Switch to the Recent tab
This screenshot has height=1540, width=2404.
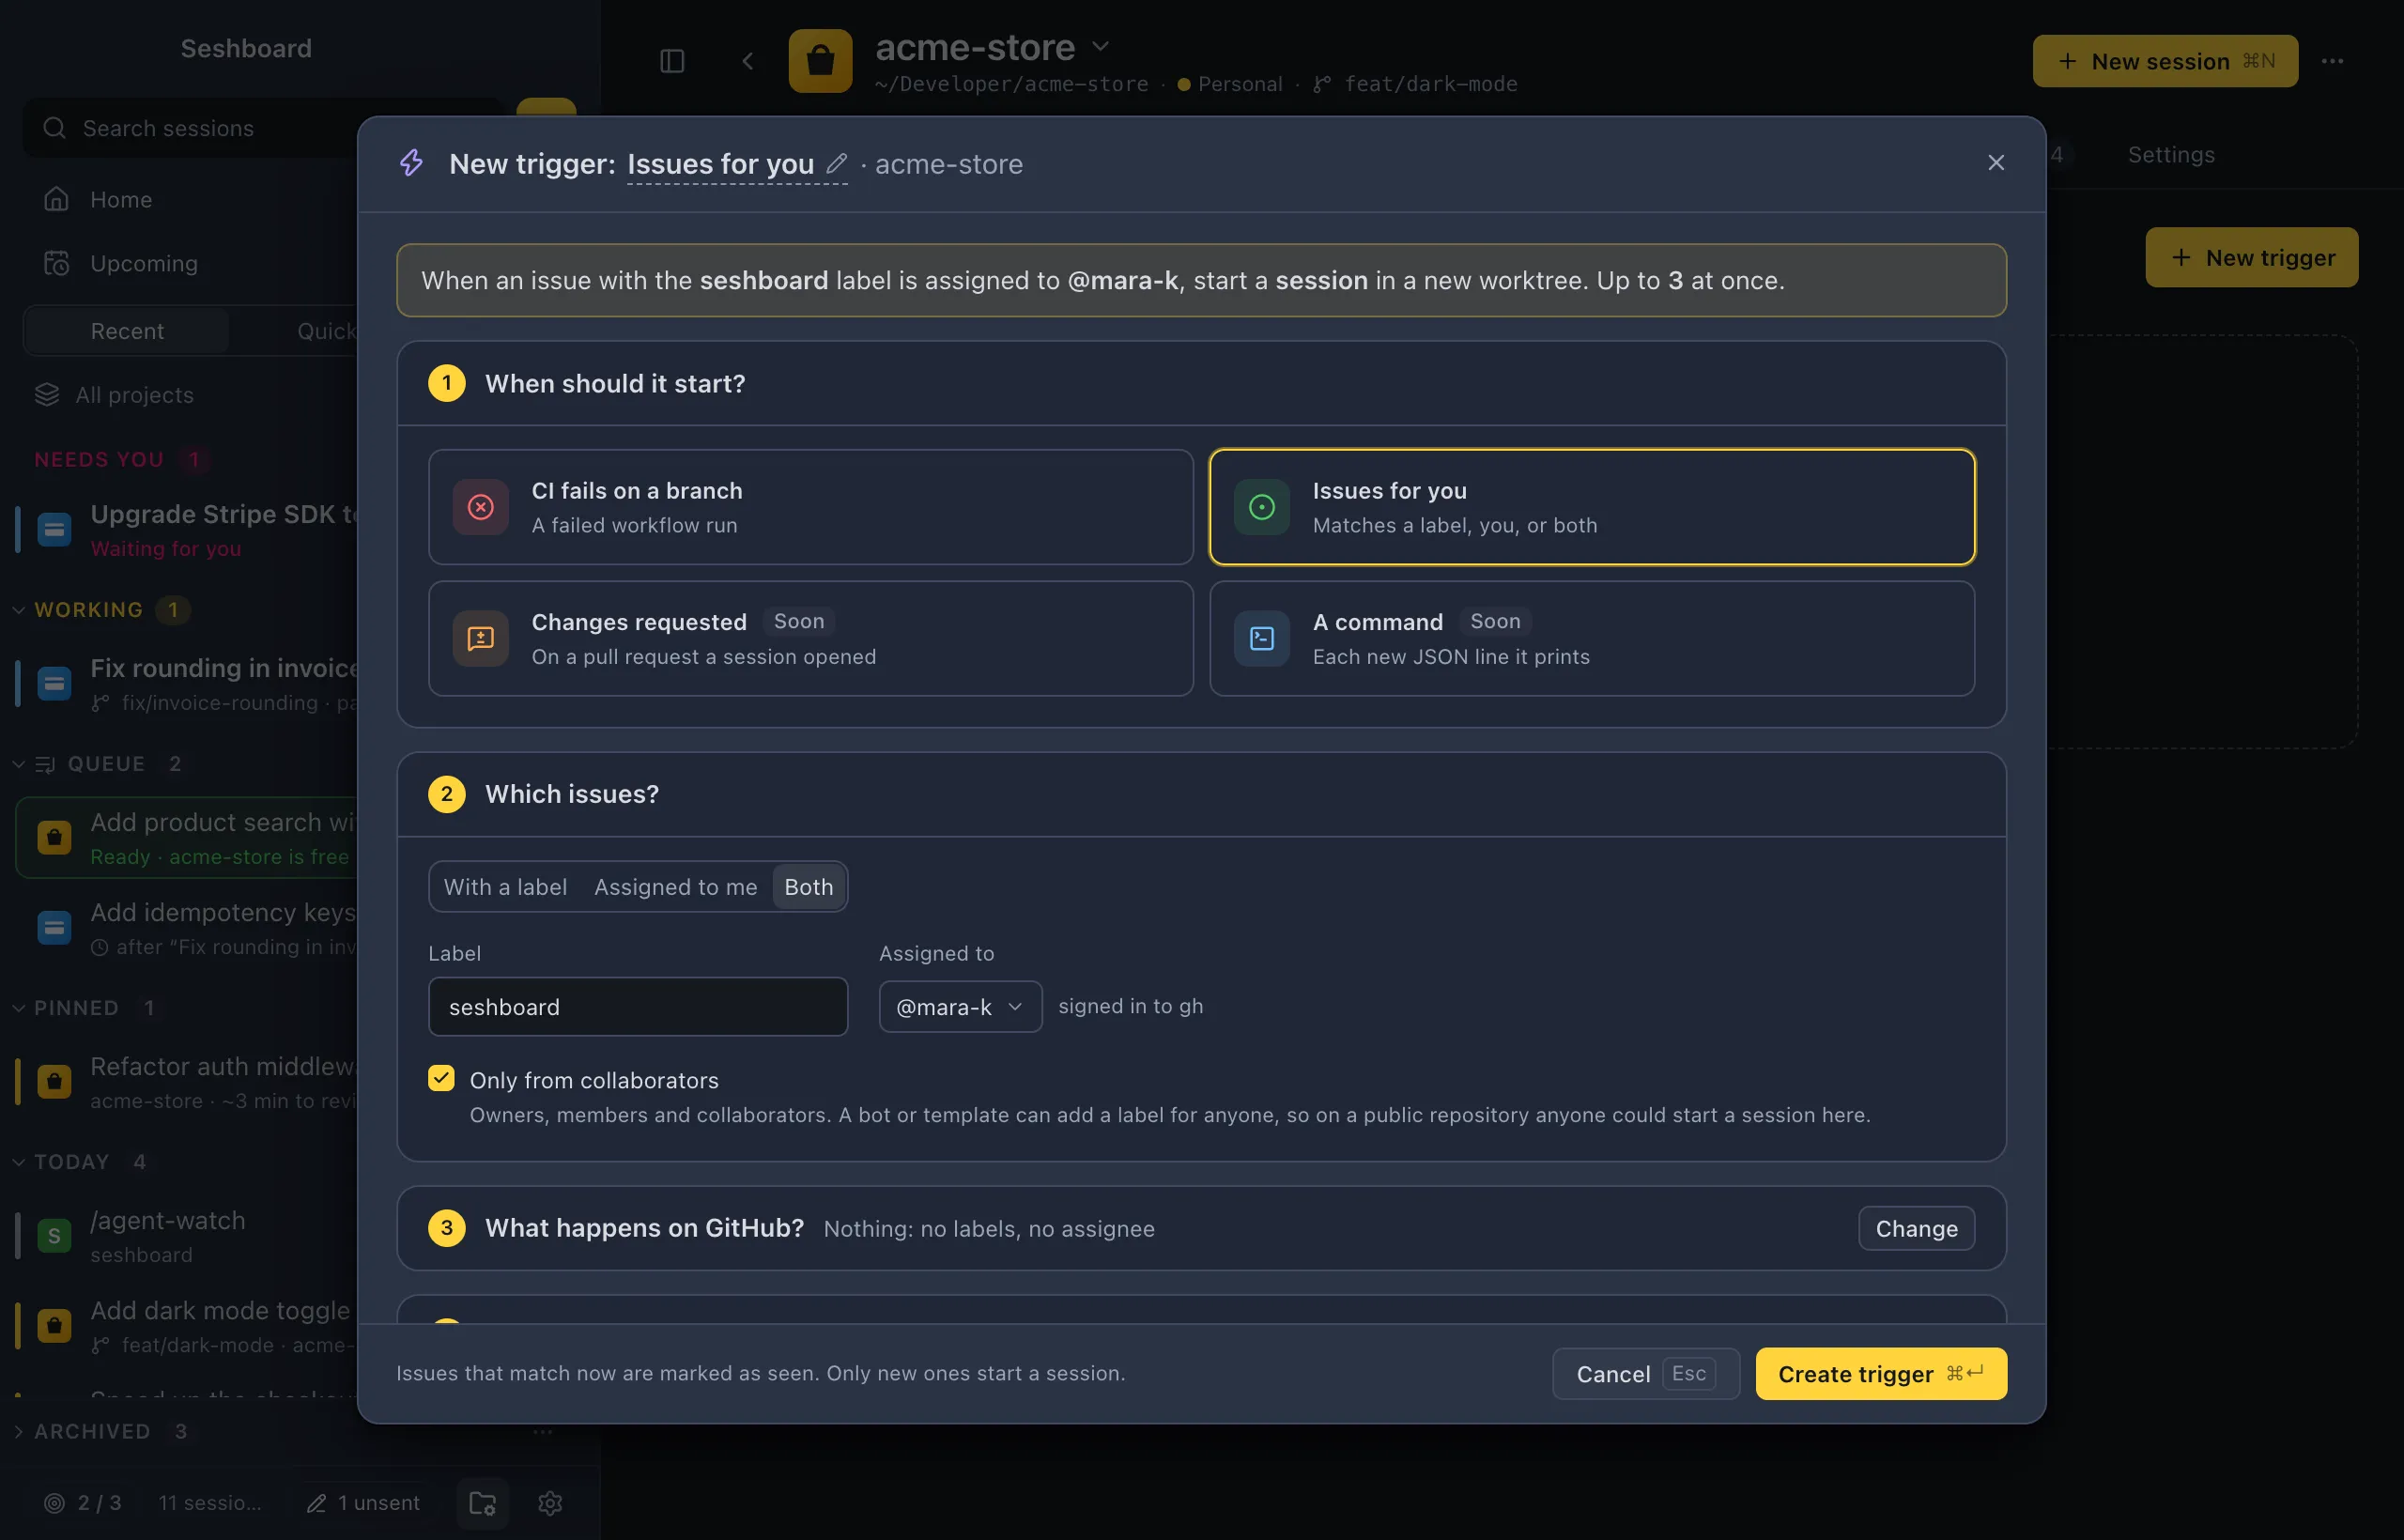point(127,331)
